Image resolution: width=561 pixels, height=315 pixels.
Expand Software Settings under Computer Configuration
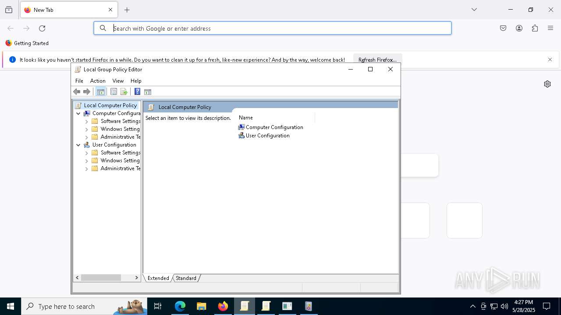point(87,121)
